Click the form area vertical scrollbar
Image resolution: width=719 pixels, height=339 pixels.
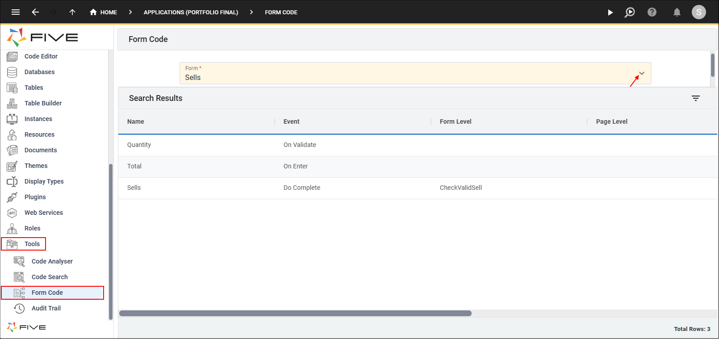click(x=712, y=65)
